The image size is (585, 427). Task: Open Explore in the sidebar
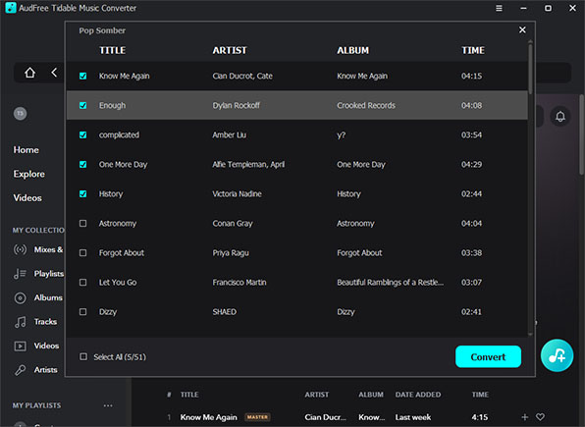29,174
